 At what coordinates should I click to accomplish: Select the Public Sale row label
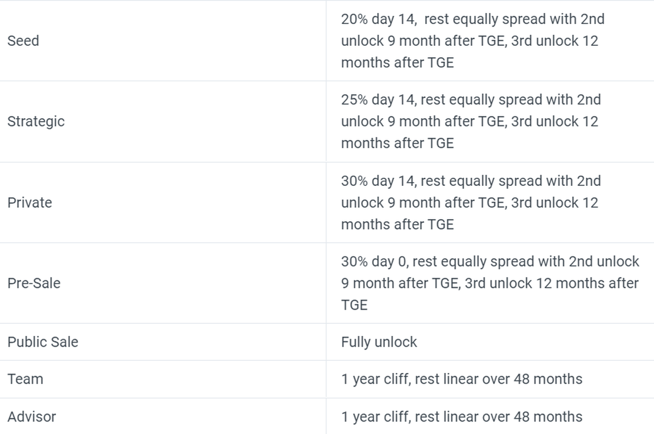pos(43,342)
